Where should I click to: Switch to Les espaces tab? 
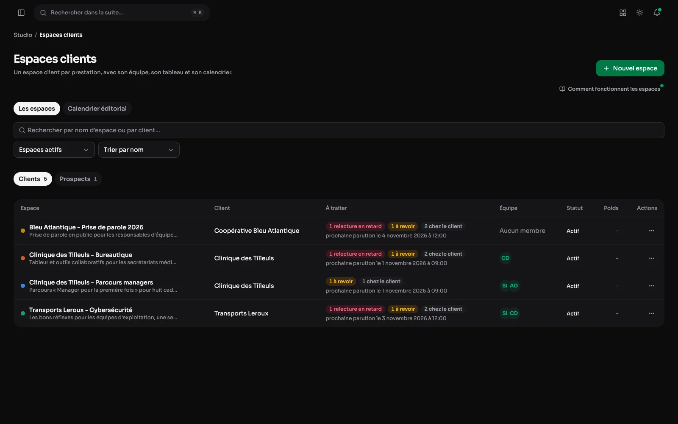click(x=37, y=109)
